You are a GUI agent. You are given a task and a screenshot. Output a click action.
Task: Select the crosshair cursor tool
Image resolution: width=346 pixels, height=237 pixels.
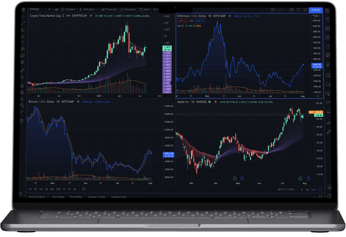[x=23, y=17]
